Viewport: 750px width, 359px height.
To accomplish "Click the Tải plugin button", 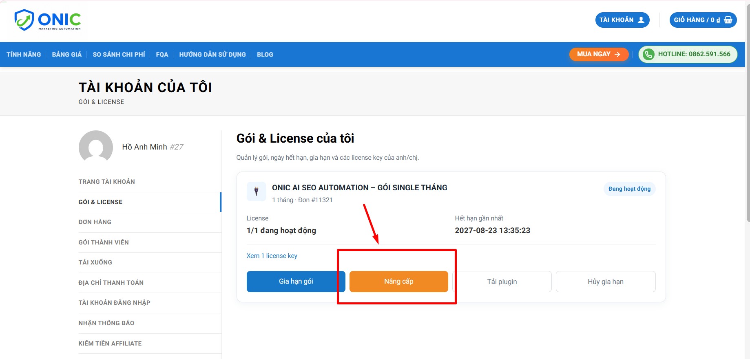I will (502, 282).
